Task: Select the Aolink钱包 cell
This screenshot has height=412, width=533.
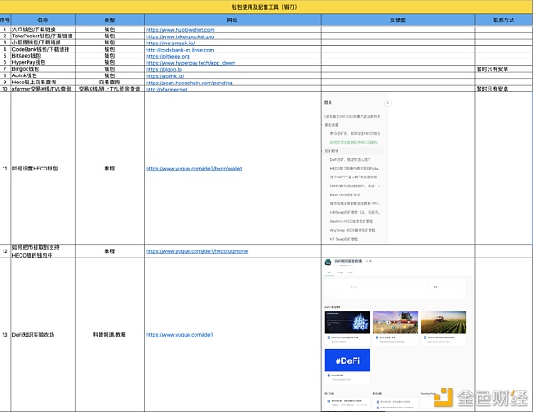Action: (x=43, y=75)
